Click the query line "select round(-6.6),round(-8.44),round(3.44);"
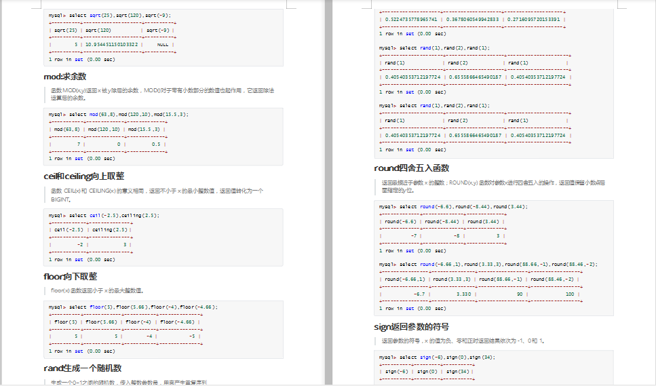Image resolution: width=656 pixels, height=386 pixels. (x=463, y=207)
